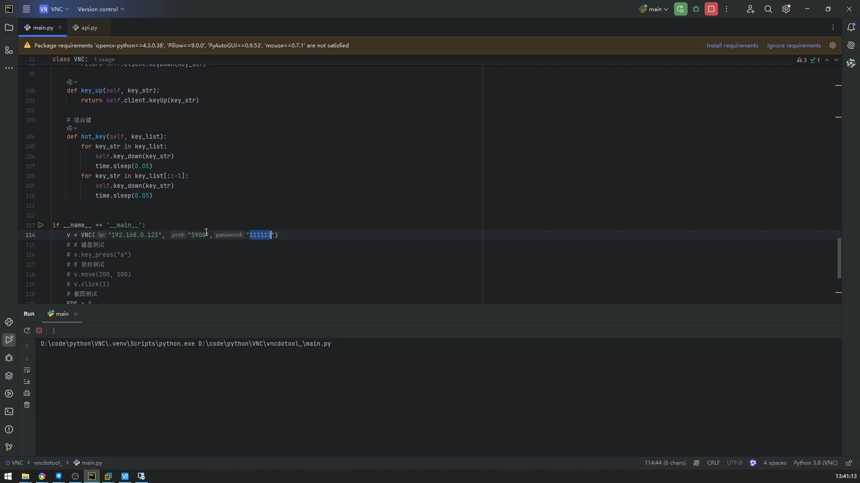Open the Git version control tool window
This screenshot has height=483, width=860.
tap(9, 447)
